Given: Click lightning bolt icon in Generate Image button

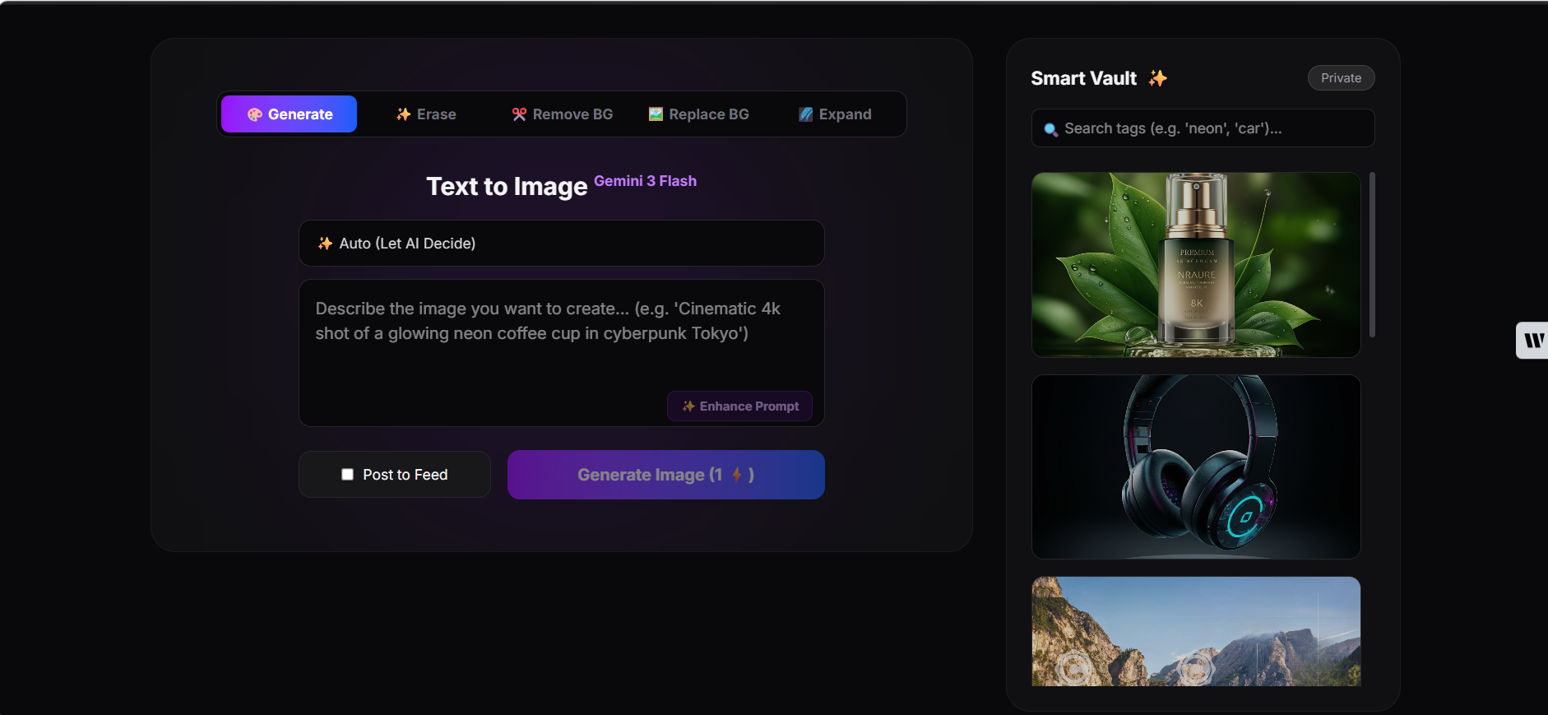Looking at the screenshot, I should 737,475.
